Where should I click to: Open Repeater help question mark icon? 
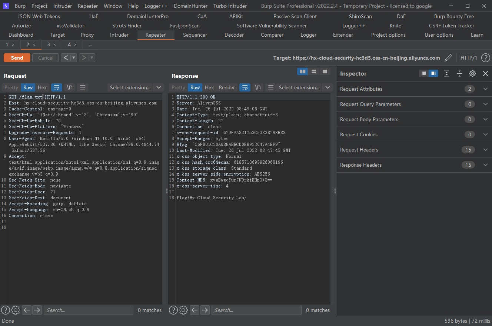(x=485, y=58)
